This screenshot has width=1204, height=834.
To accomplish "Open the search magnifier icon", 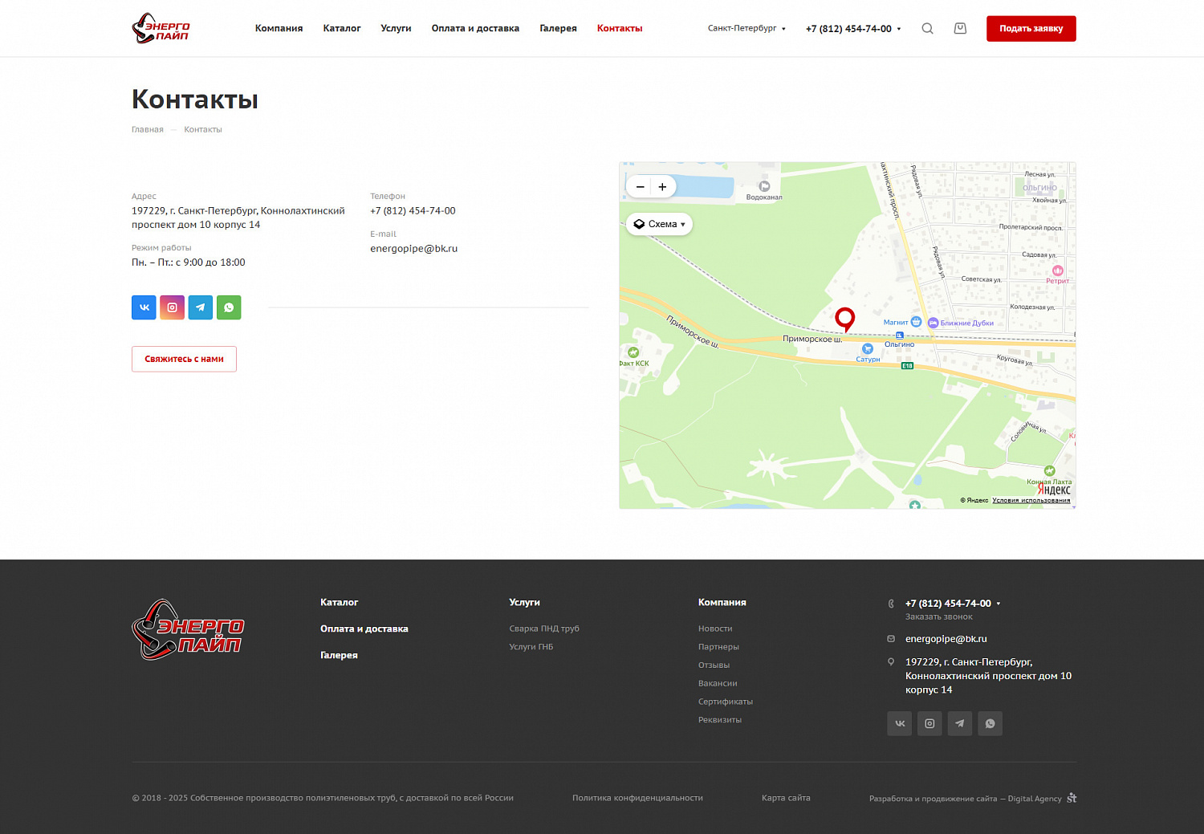I will 927,28.
